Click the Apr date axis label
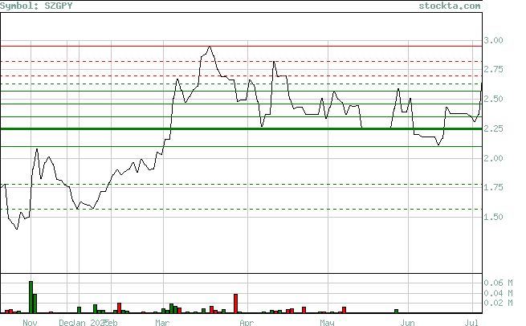This screenshot has height=326, width=526. [247, 322]
